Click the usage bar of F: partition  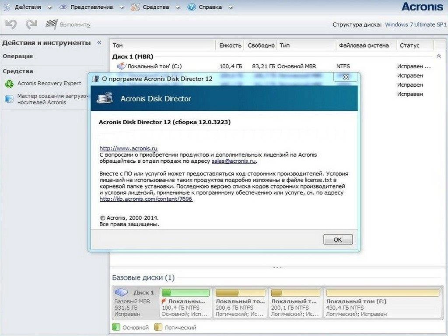tap(382, 293)
